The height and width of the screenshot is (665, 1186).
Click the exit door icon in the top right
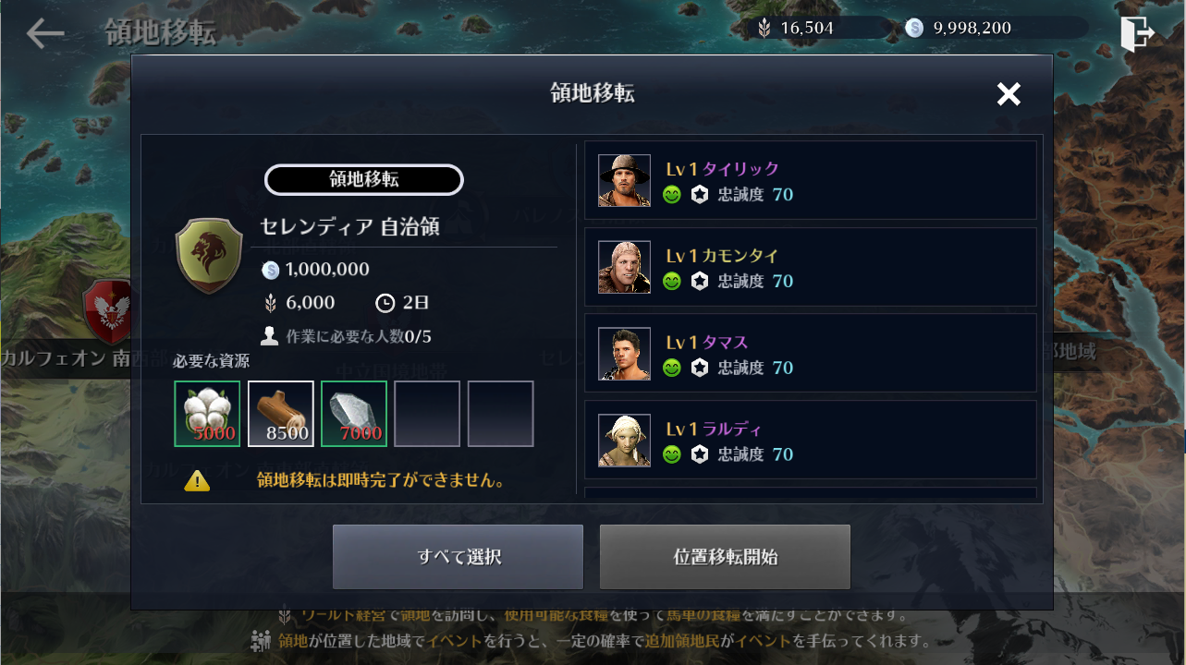pos(1137,34)
